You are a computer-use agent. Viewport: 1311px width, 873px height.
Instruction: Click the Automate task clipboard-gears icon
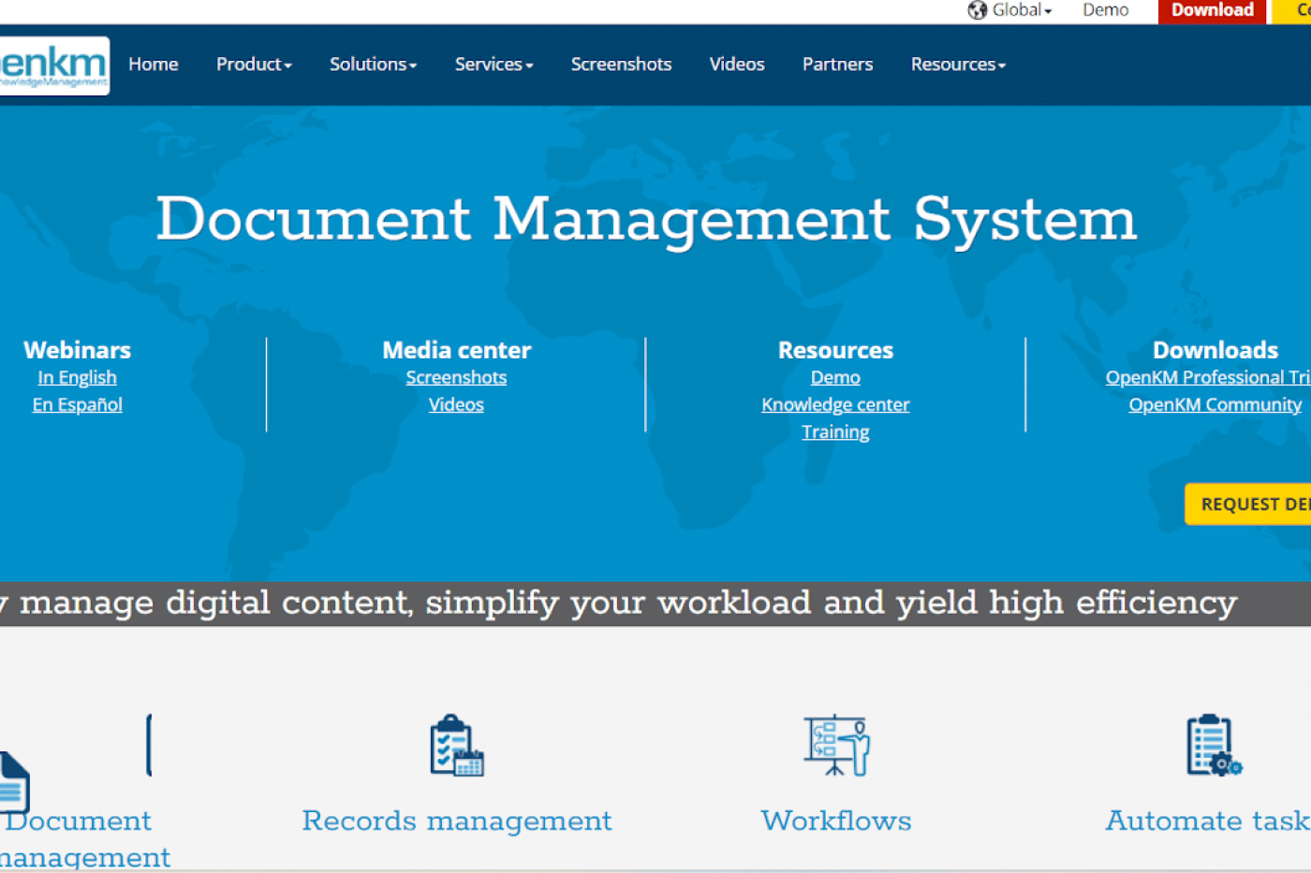(x=1212, y=746)
